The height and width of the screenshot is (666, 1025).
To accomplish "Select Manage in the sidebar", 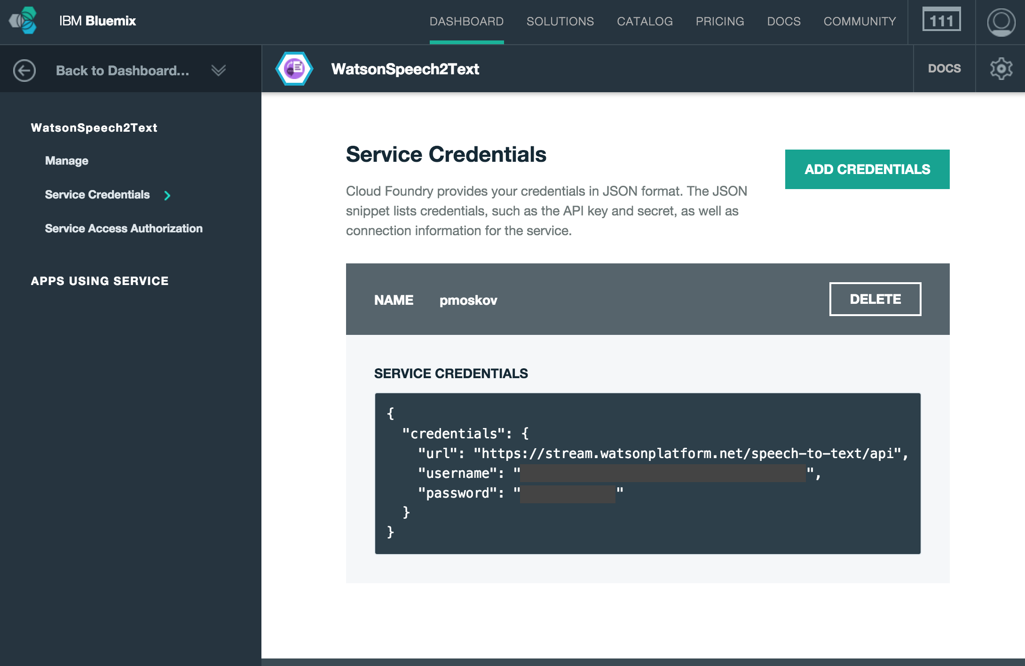I will [x=67, y=161].
